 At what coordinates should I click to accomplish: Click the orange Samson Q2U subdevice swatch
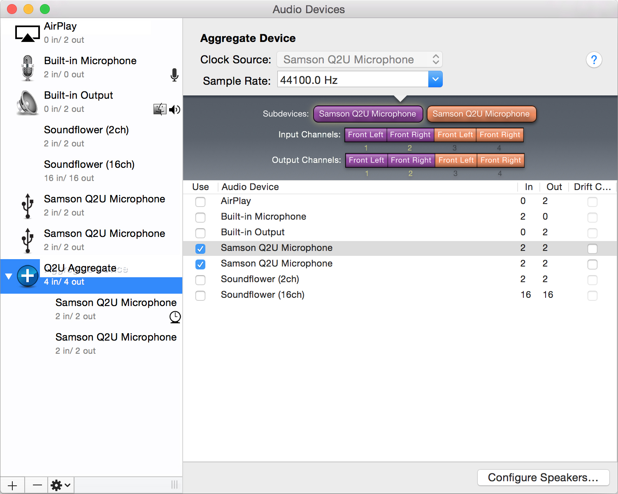[481, 114]
